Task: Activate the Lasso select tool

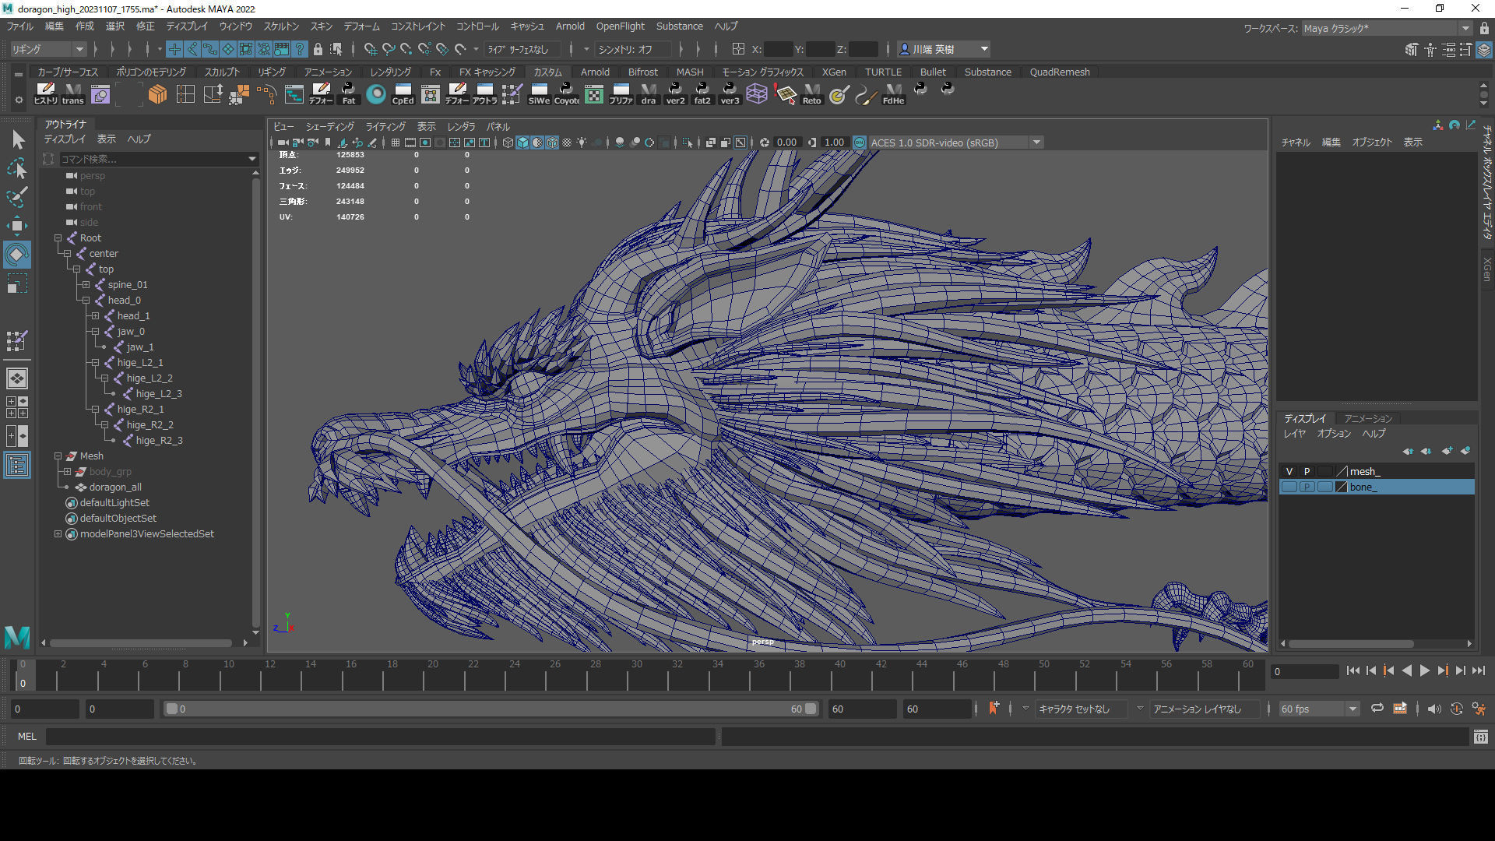Action: 17,168
